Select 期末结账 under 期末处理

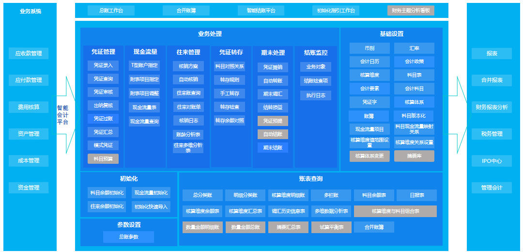click(x=273, y=148)
